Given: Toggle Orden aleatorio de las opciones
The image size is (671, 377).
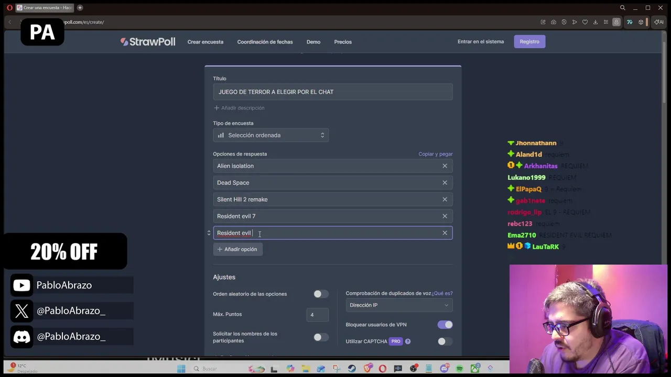Looking at the screenshot, I should [x=321, y=294].
